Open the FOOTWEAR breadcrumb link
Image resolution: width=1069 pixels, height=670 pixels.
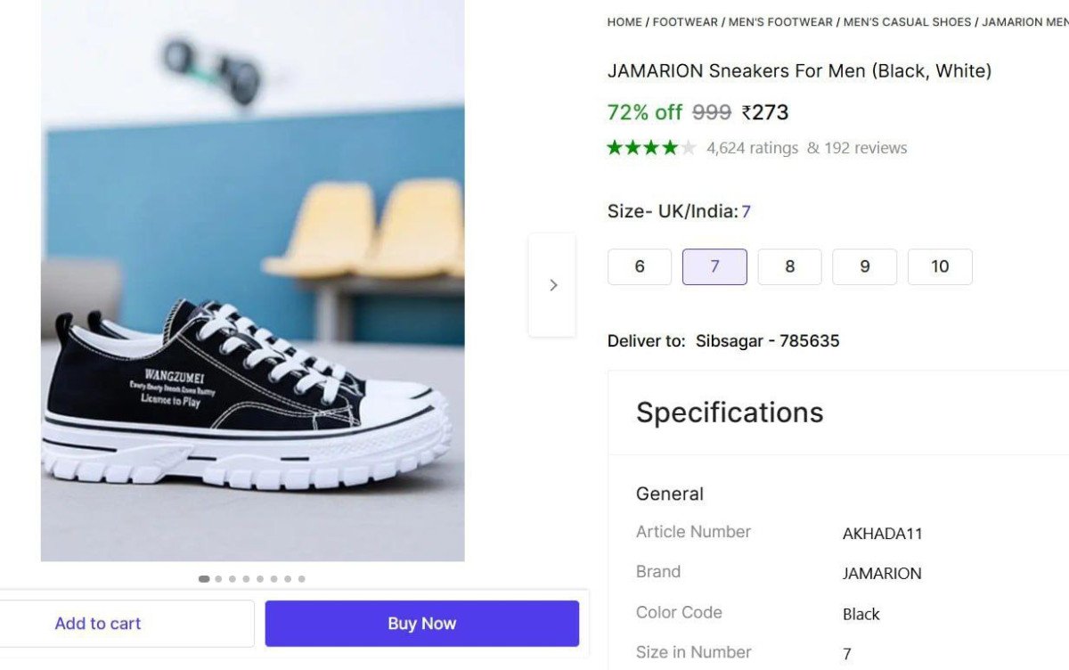(x=685, y=22)
